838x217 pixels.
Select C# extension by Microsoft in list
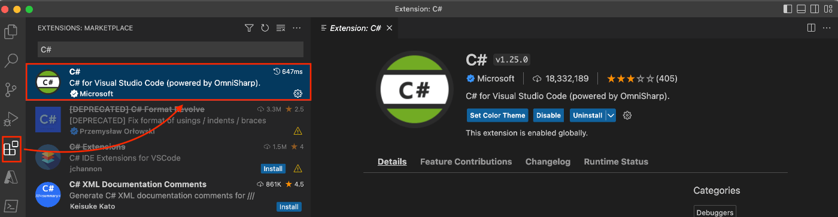pos(169,83)
